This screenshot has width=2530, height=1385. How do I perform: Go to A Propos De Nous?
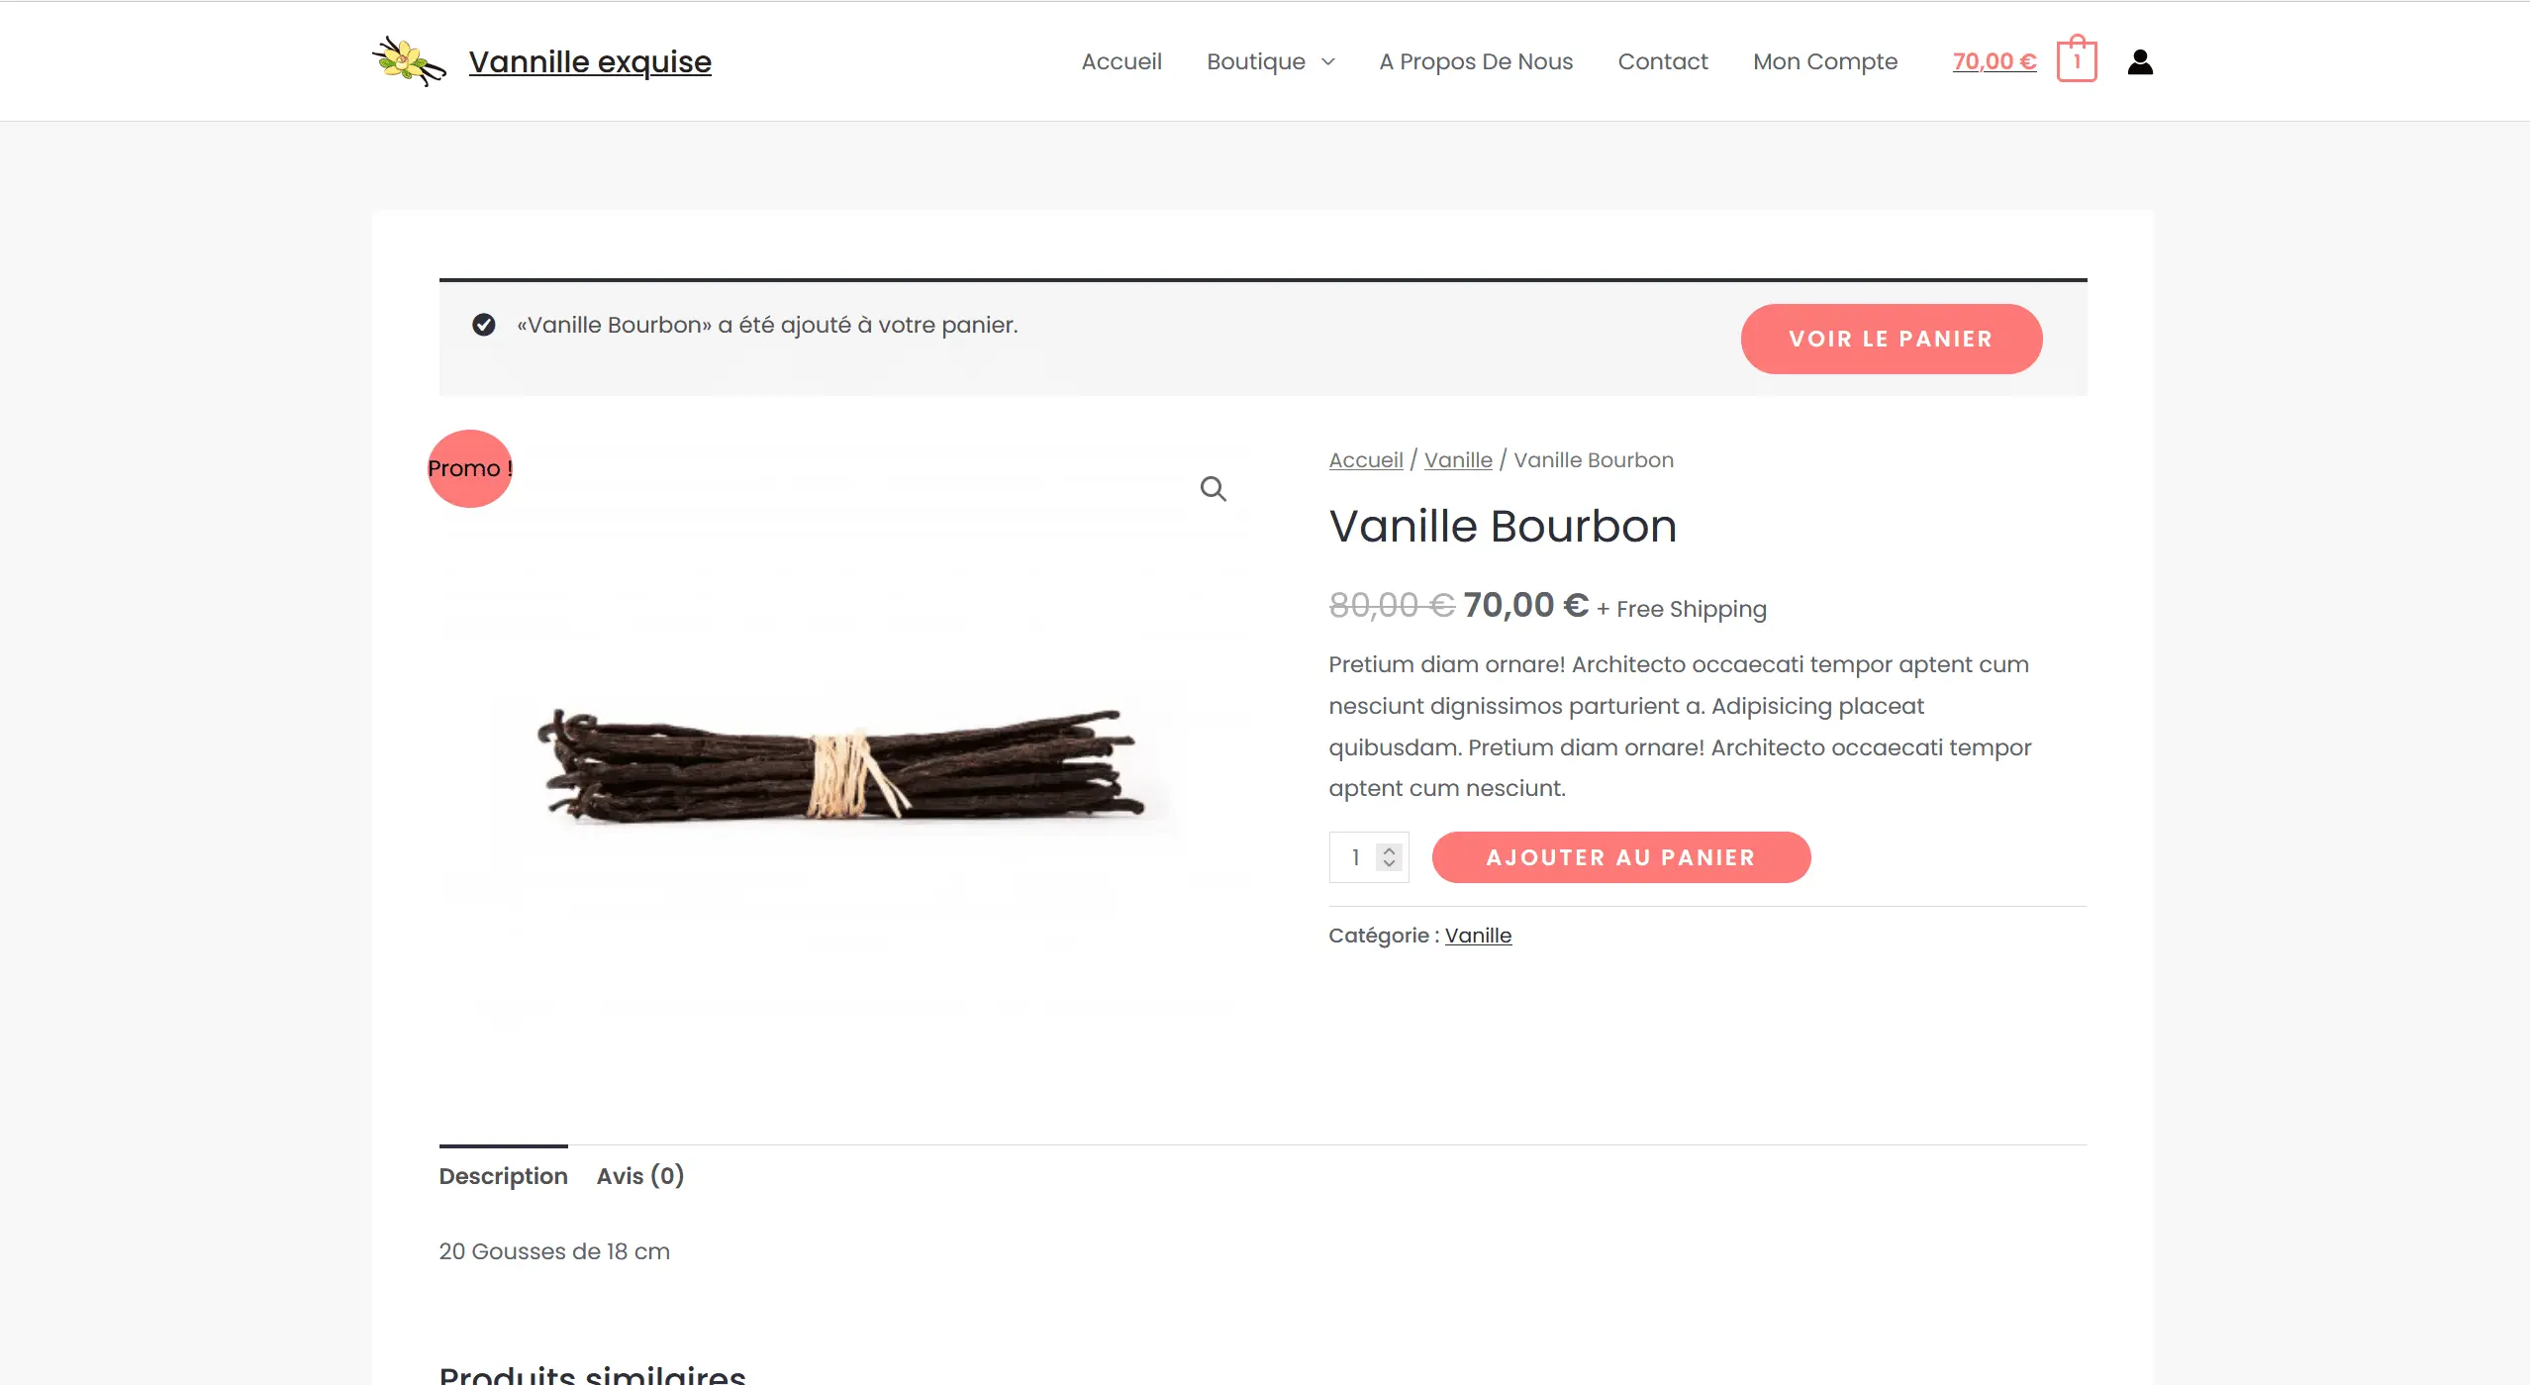point(1476,61)
